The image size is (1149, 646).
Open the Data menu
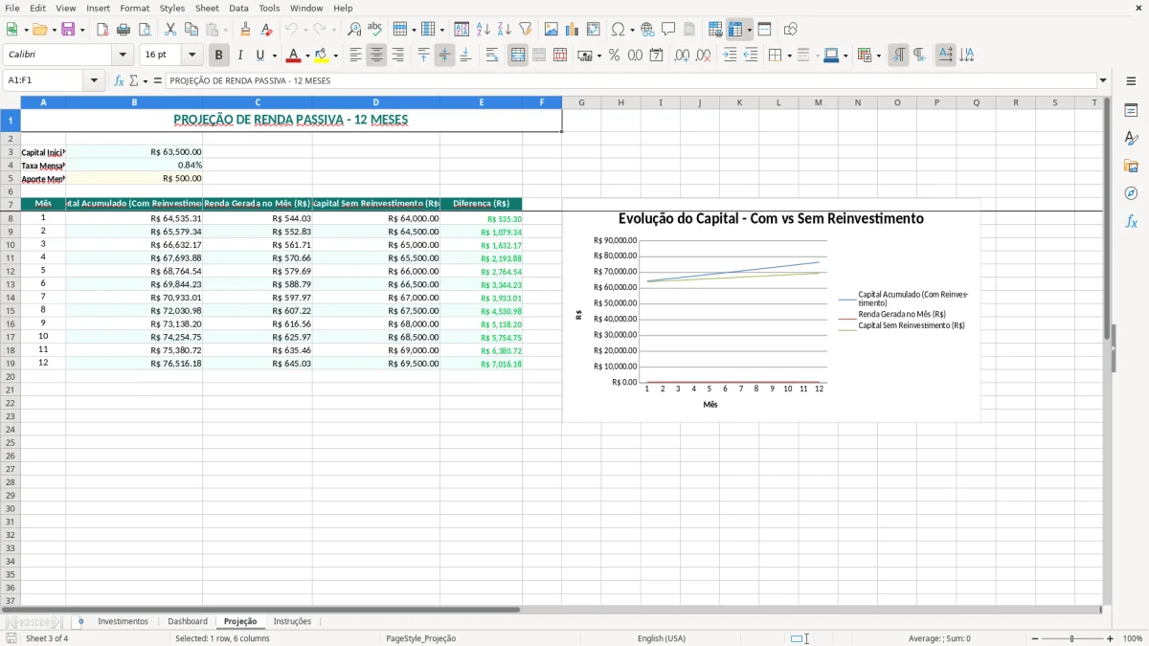point(238,8)
